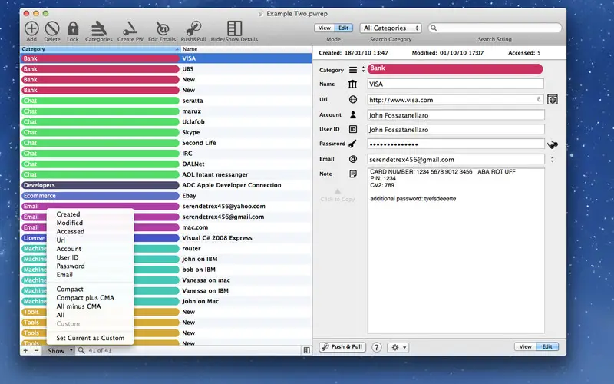Click the Bank category color pill in details
The width and height of the screenshot is (614, 384).
click(x=455, y=69)
